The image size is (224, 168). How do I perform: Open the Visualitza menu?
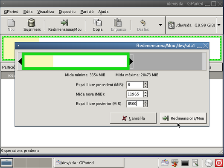[x=46, y=12]
